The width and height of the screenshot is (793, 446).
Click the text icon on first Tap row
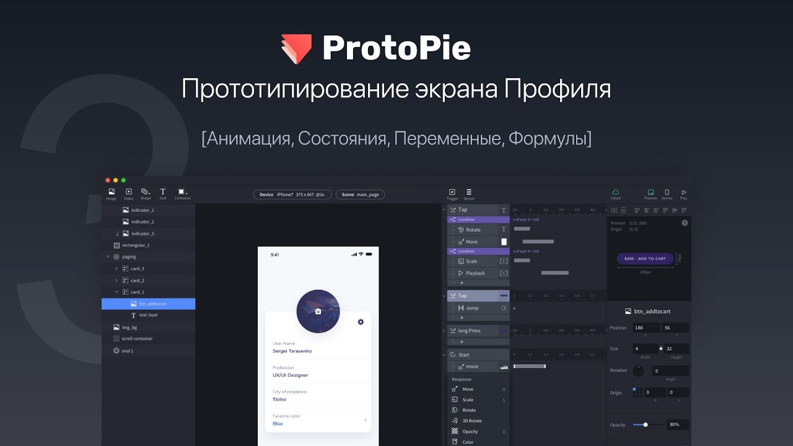pyautogui.click(x=504, y=210)
